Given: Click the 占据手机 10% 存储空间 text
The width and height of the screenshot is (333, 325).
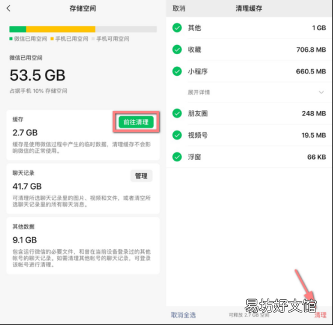Looking at the screenshot, I should (38, 91).
